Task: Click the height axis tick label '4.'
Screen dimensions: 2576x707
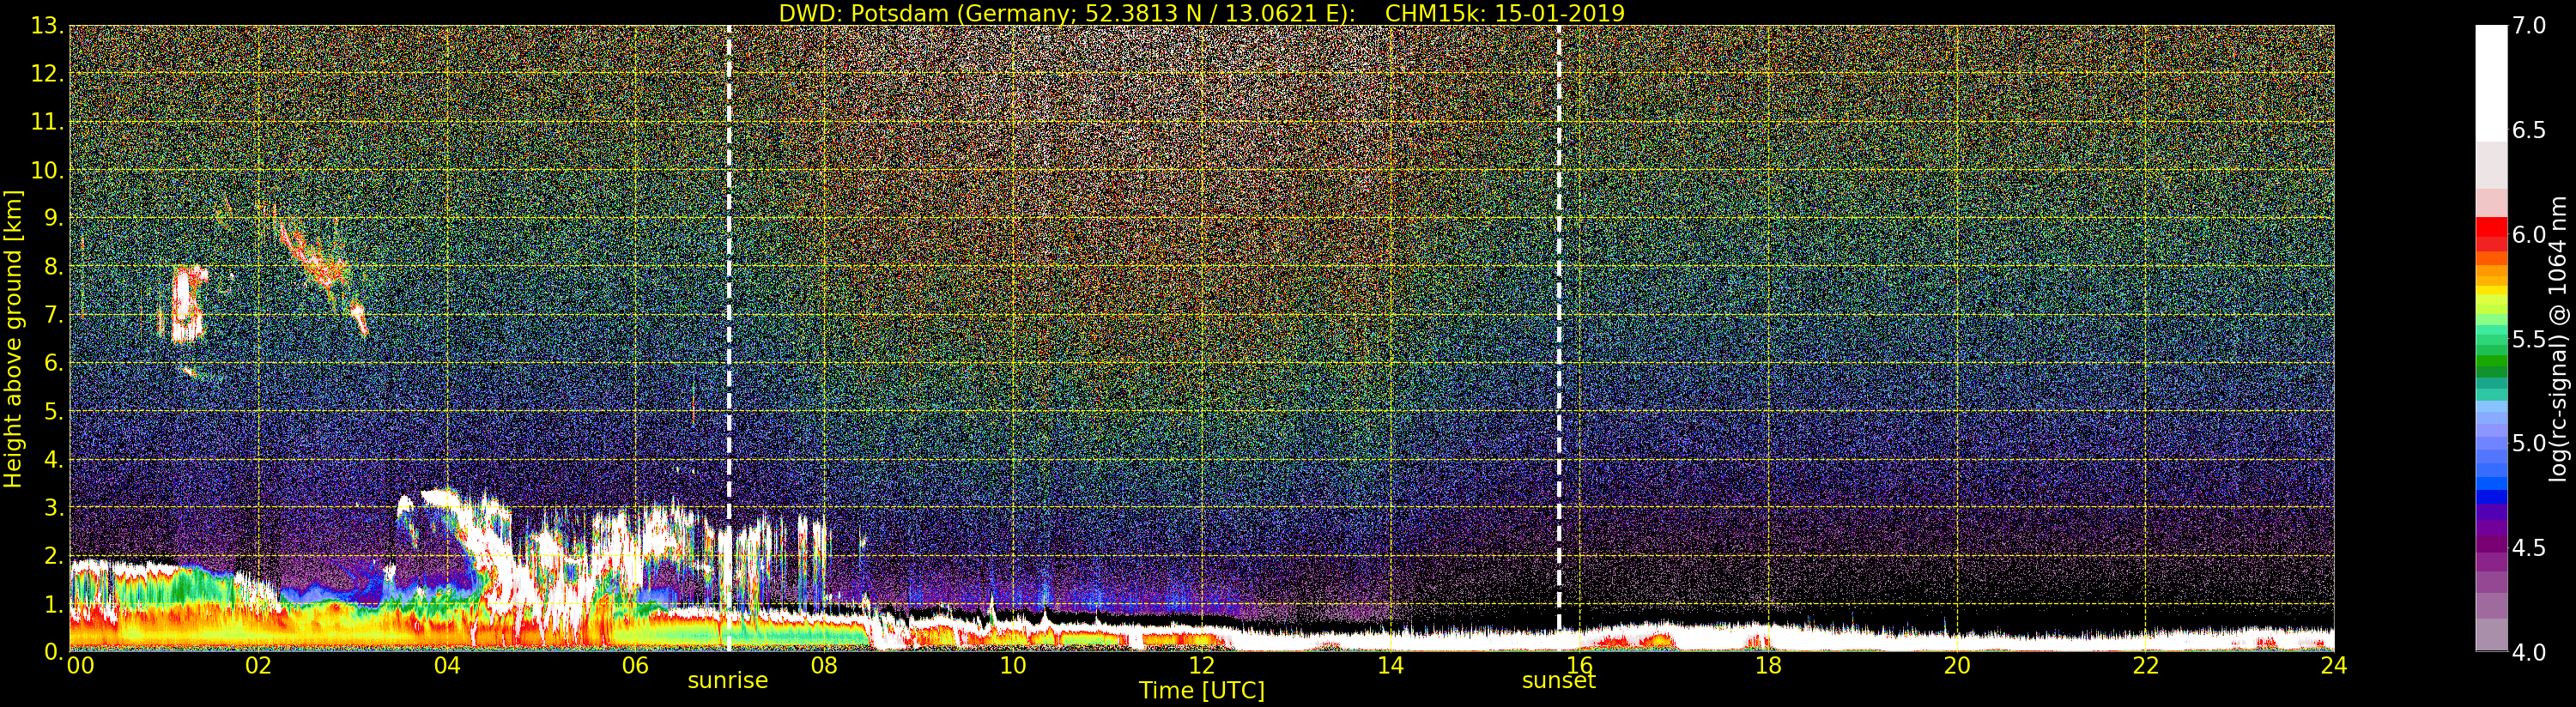Action: point(53,459)
